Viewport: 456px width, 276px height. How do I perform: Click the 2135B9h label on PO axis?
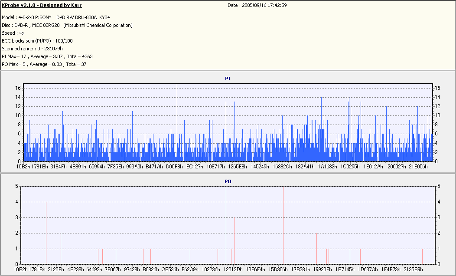click(413, 269)
